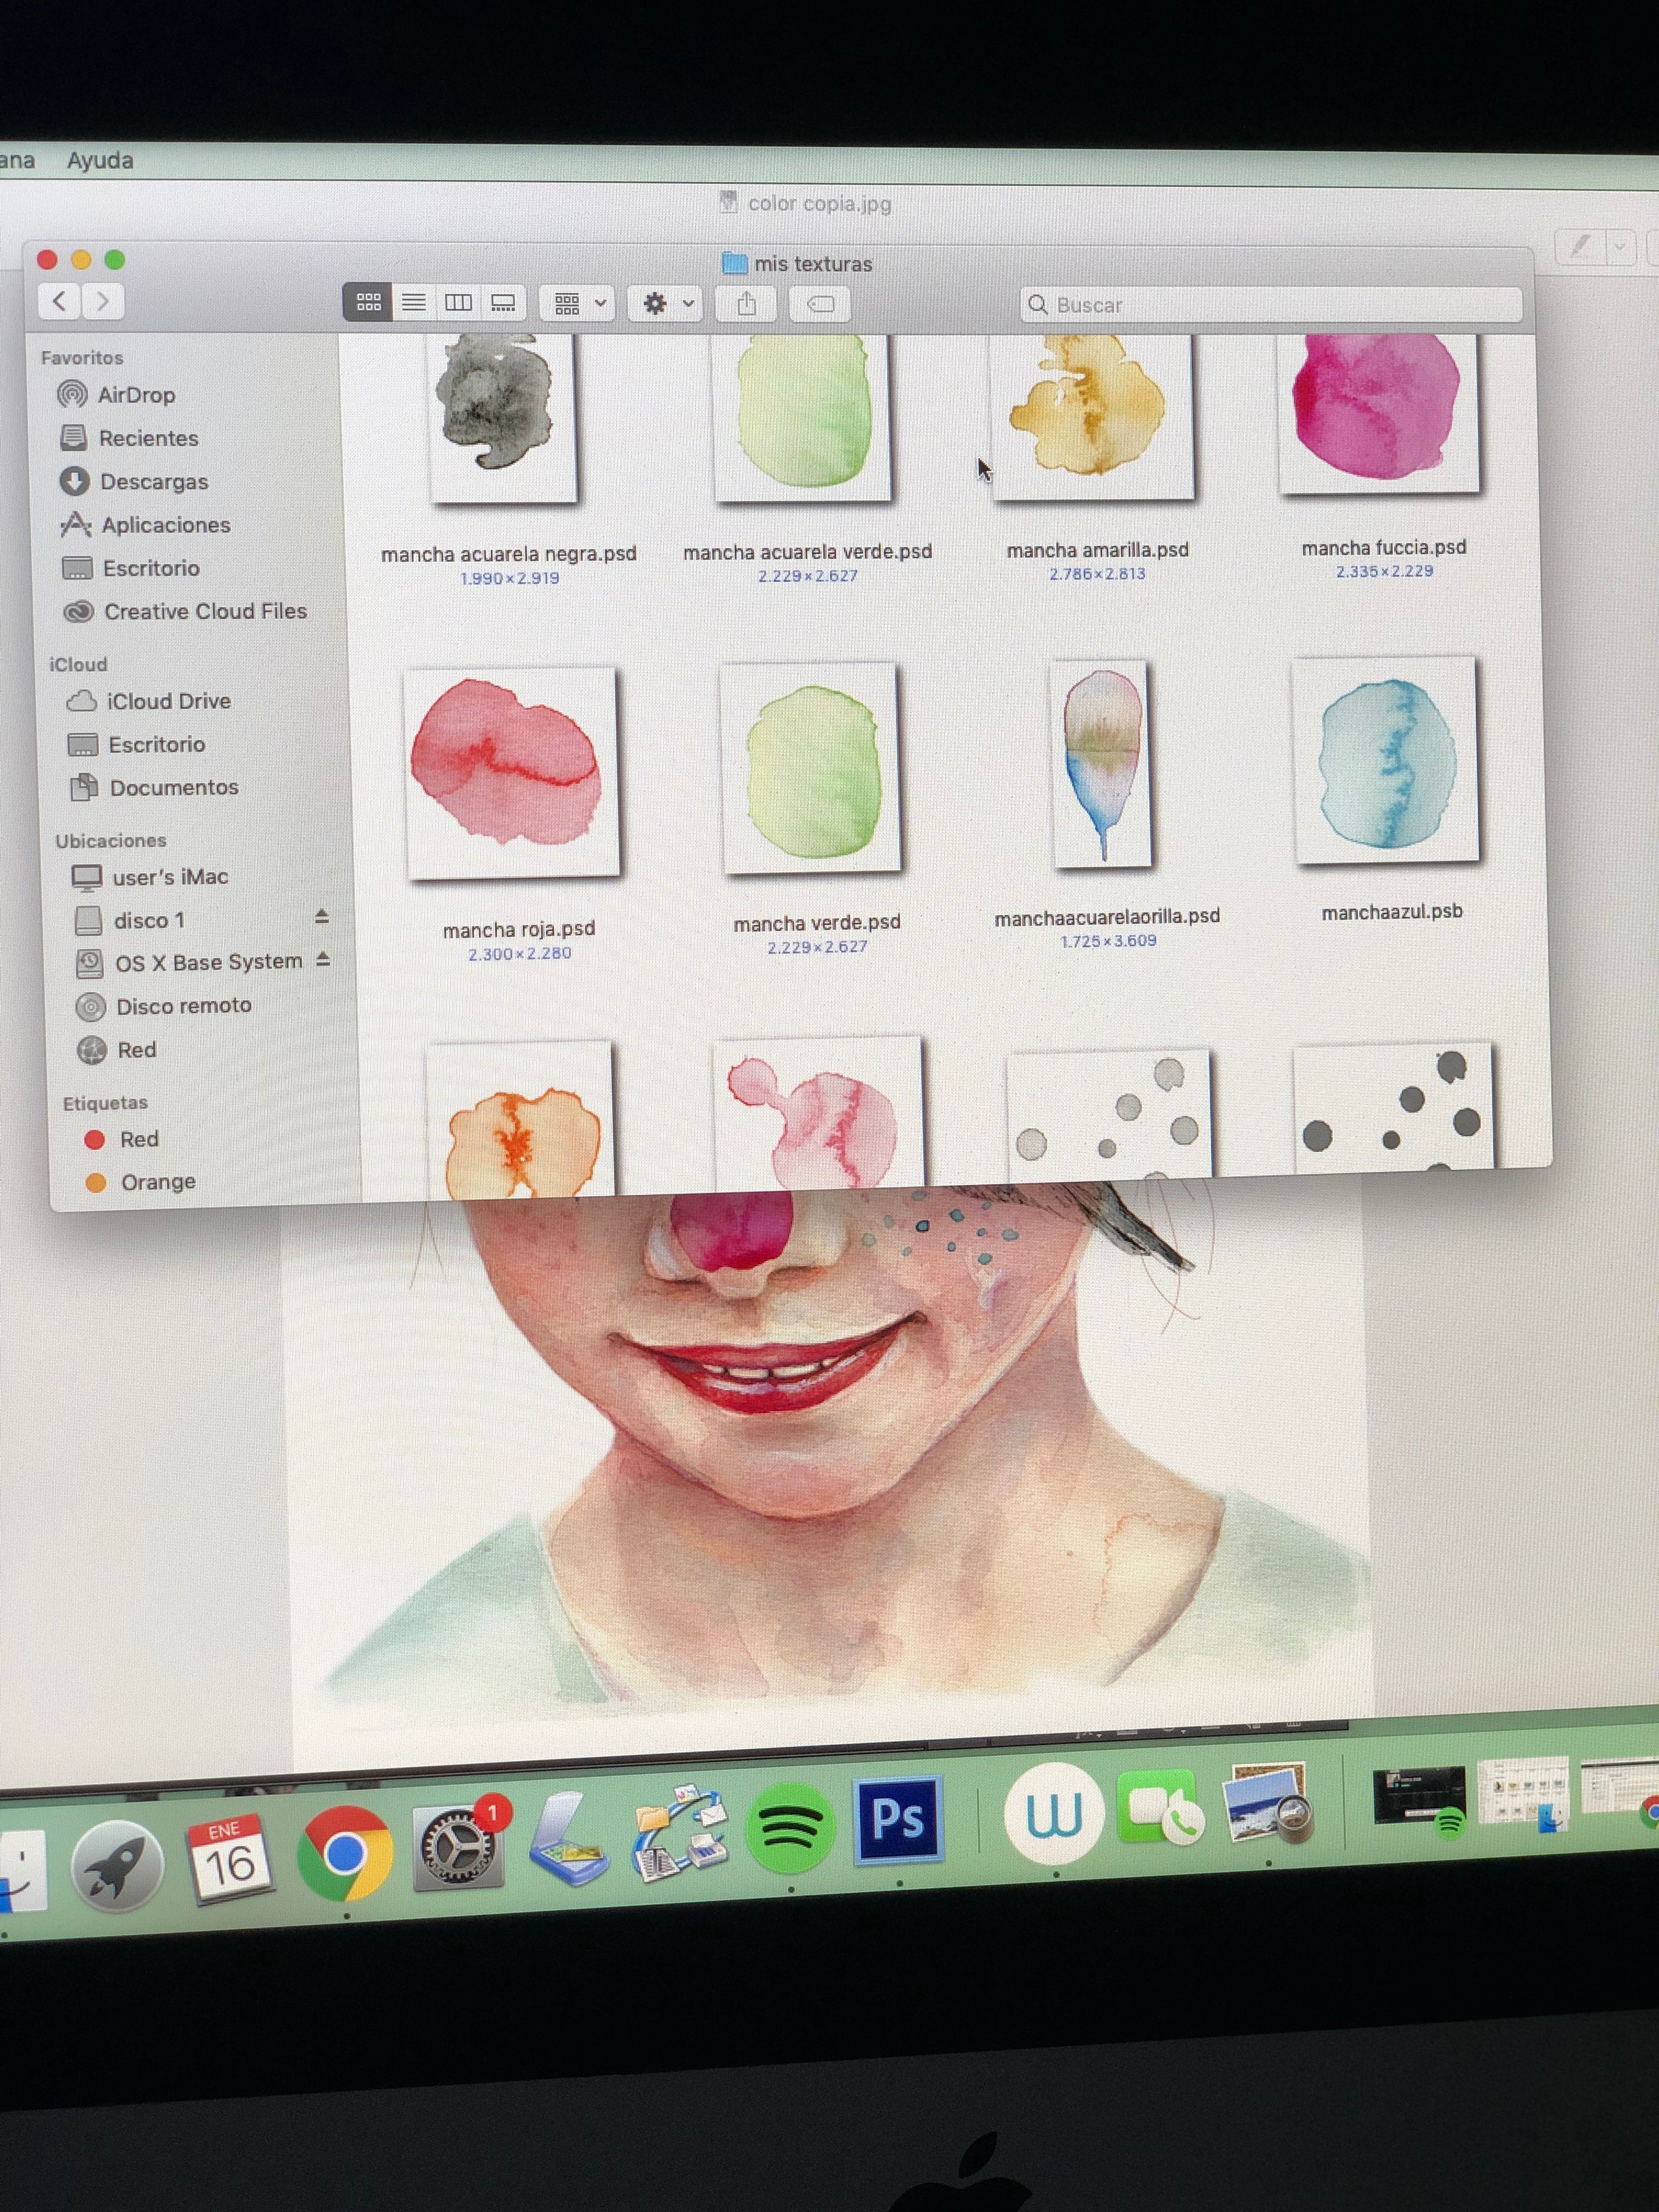
Task: Switch Finder to list view
Action: point(413,302)
